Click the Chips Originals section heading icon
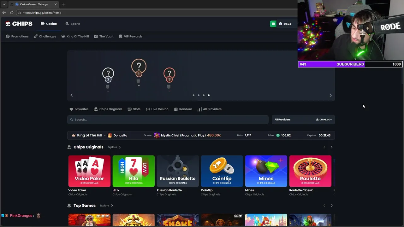The width and height of the screenshot is (404, 227). (x=69, y=147)
